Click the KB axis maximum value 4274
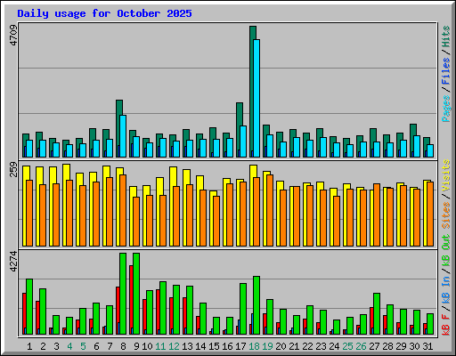Screen dimensions: 456x356 coord(13,262)
